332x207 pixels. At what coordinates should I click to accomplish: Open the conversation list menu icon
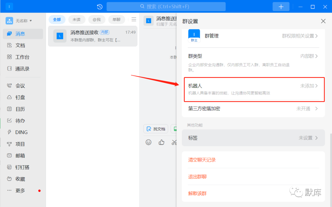134,19
